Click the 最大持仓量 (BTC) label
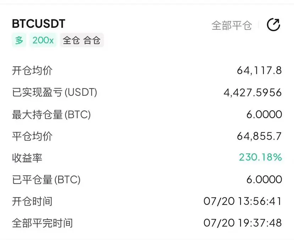 (x=51, y=114)
